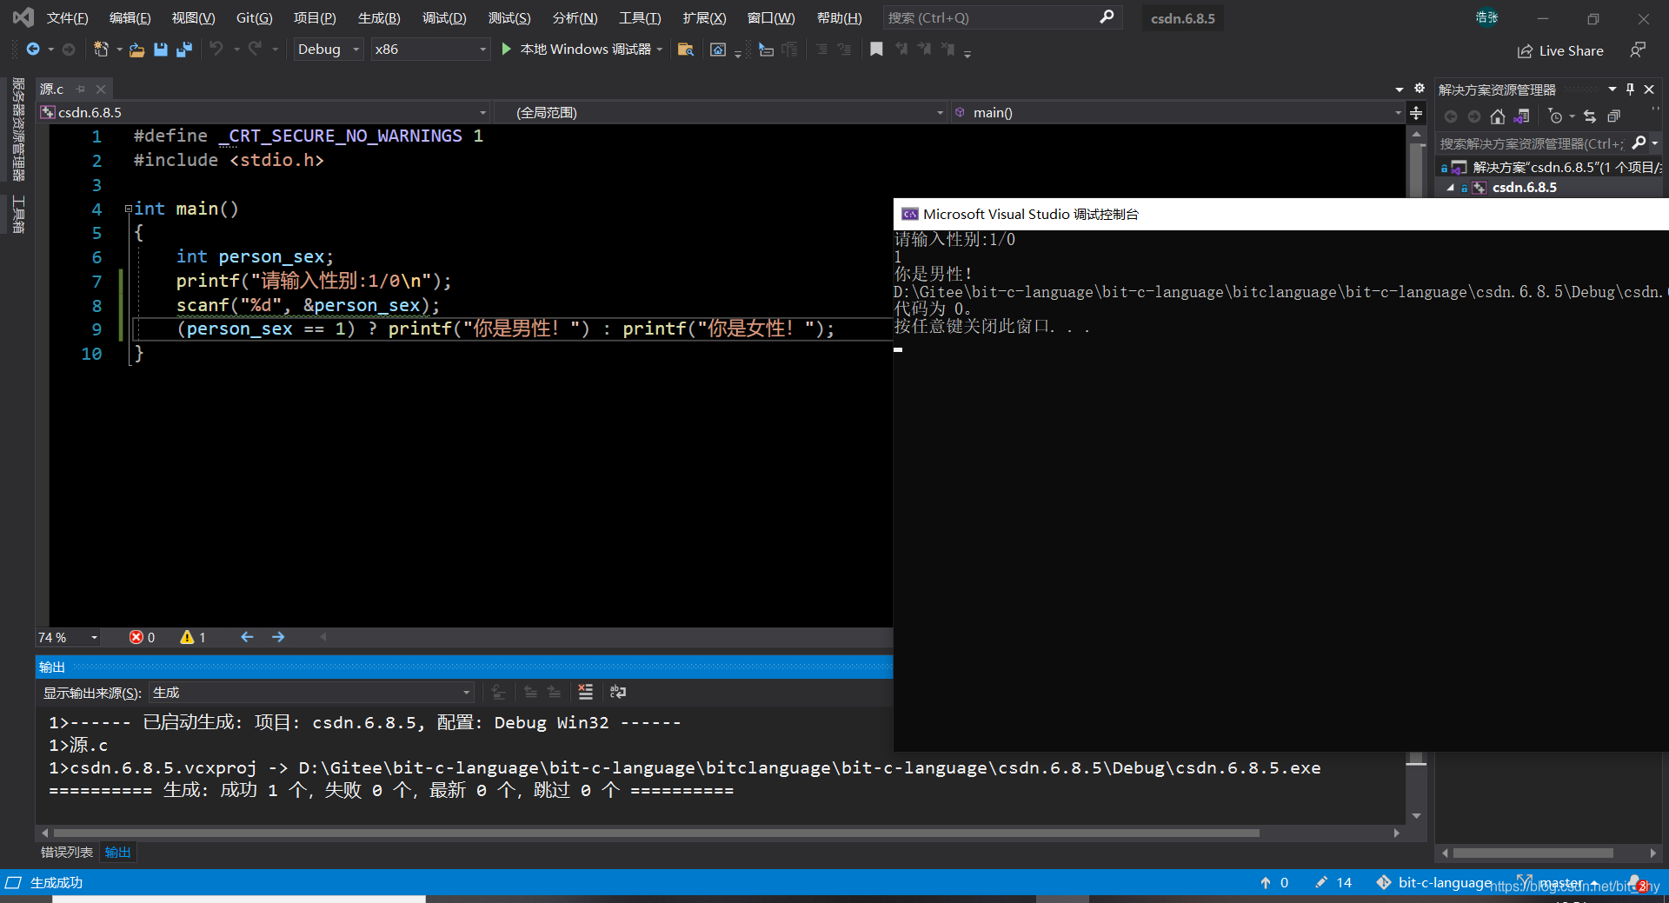Open the x86 platform dropdown
Viewport: 1669px width, 903px height.
click(x=430, y=50)
